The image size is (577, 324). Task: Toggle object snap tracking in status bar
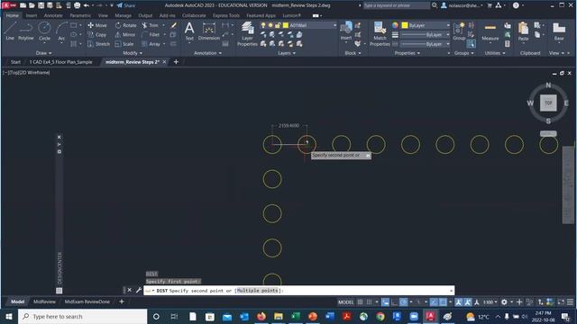click(x=434, y=302)
